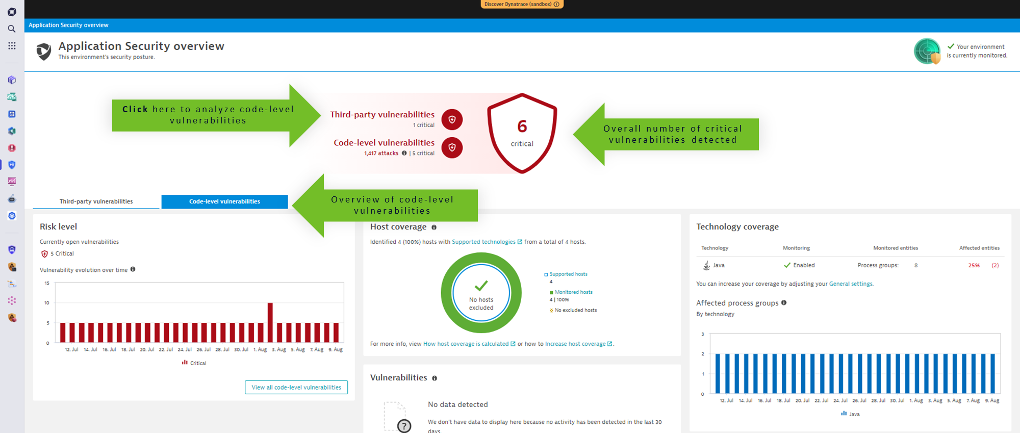Open the blue shield security app icon
The width and height of the screenshot is (1020, 433).
coord(12,165)
